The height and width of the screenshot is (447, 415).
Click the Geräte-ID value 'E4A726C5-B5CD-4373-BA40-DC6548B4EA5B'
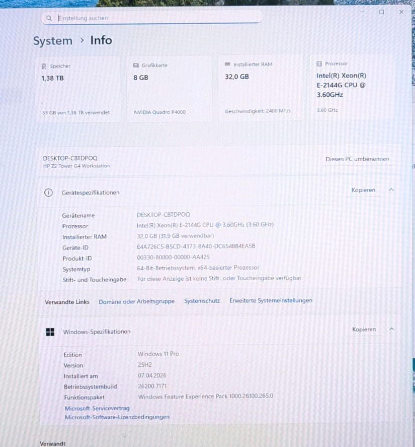(x=196, y=246)
